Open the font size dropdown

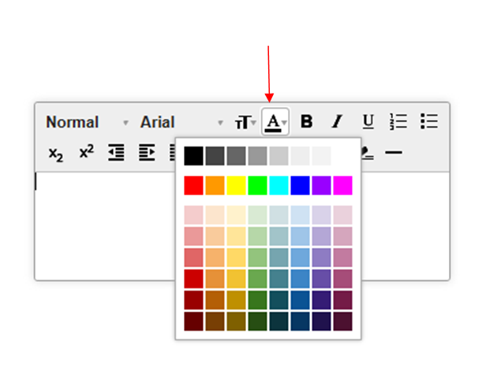245,123
